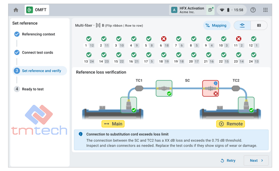Select the Main unit label
The height and width of the screenshot is (171, 279).
click(x=112, y=124)
